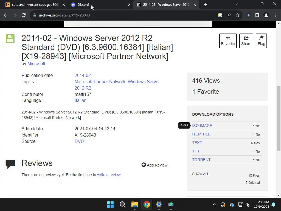Favorite this archive item
The width and height of the screenshot is (281, 211).
click(x=228, y=41)
